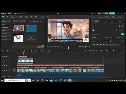
Task: Open the Transitions panel
Action: click(26, 17)
